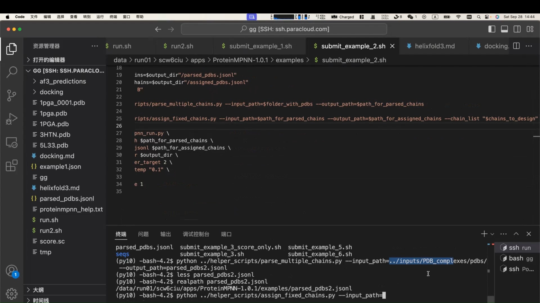Expand the 打开的编辑器 section
Screen dimensions: 540x303
point(65,60)
